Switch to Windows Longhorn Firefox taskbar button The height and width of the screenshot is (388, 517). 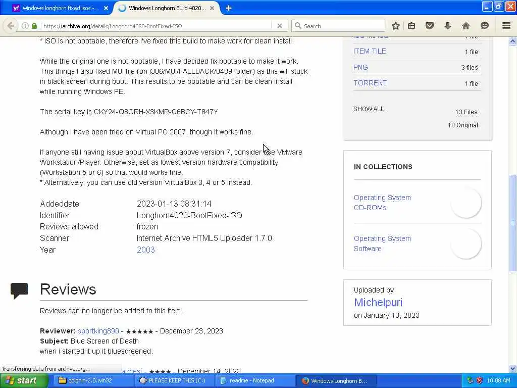coord(335,381)
